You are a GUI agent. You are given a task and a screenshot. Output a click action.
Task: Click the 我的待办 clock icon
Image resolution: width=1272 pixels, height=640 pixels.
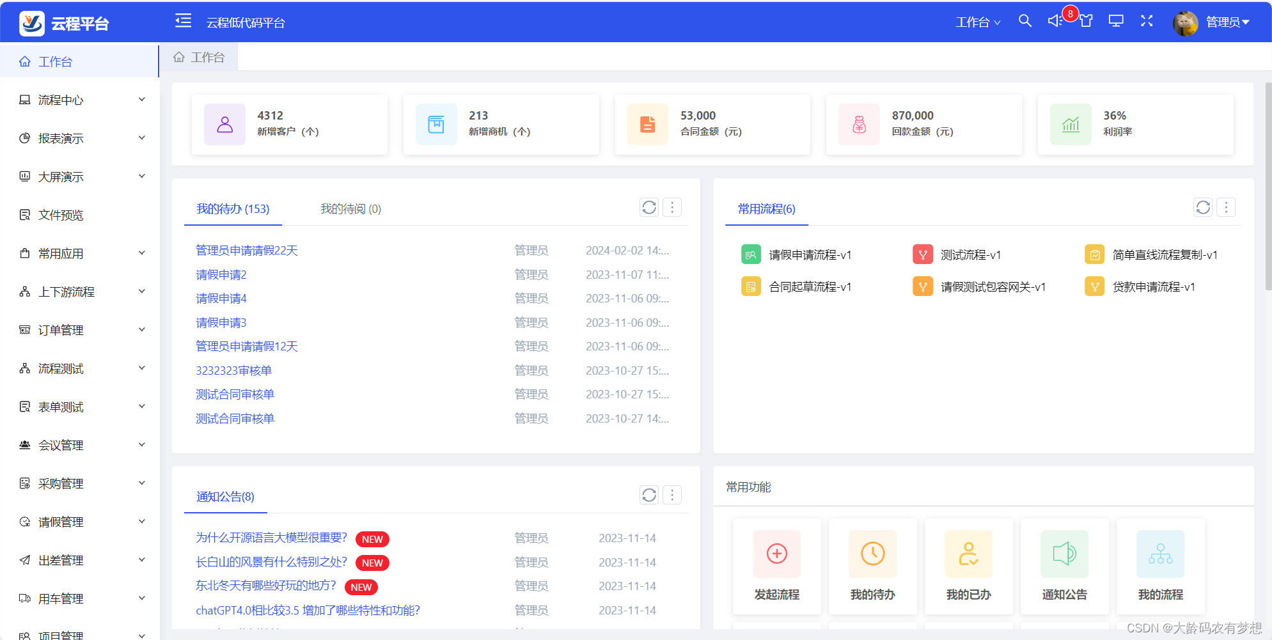tap(873, 554)
